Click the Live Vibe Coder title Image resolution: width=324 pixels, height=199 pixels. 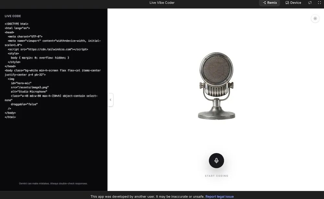click(162, 3)
